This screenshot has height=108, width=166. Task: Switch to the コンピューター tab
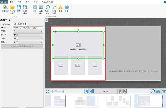click(6, 24)
